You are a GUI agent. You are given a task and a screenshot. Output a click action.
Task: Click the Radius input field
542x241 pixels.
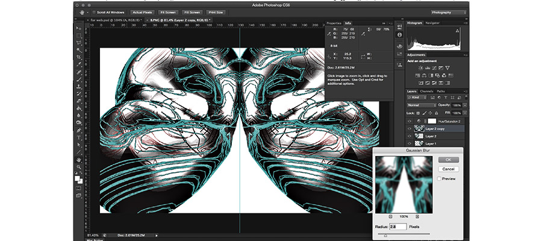(x=397, y=227)
